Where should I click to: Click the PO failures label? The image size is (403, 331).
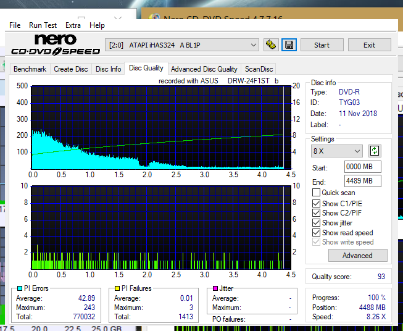click(x=229, y=319)
